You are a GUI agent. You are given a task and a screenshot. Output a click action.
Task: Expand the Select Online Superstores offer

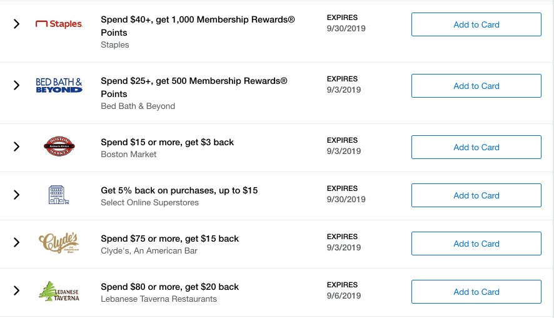[17, 195]
